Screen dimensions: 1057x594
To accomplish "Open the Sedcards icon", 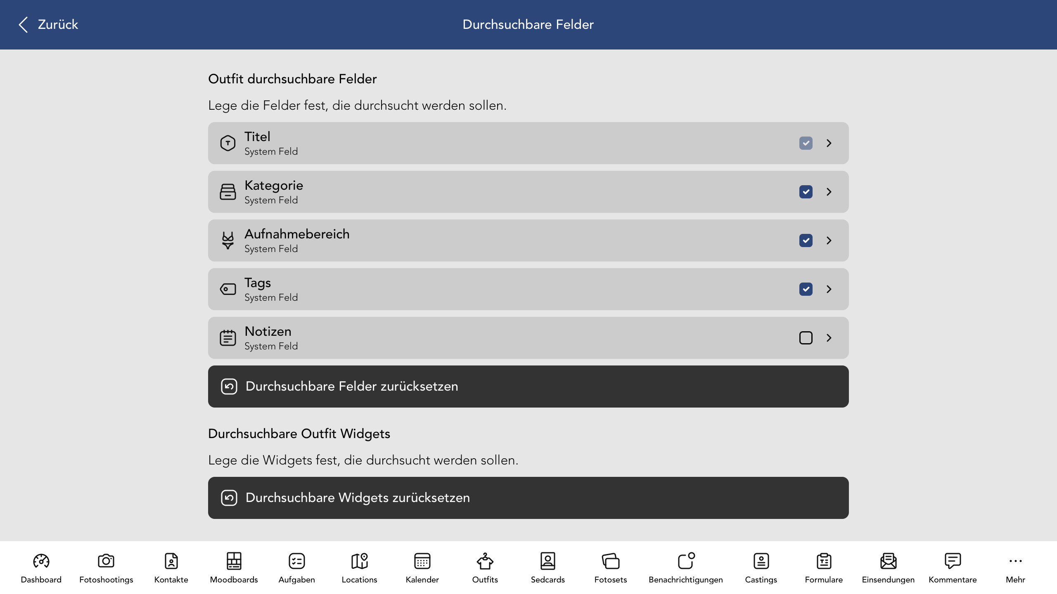I will click(x=548, y=561).
